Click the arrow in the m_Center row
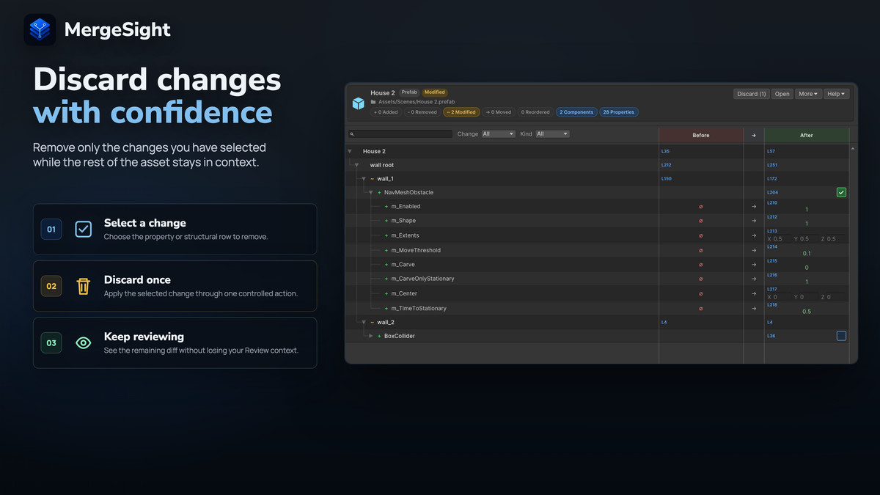The image size is (880, 495). [x=754, y=293]
